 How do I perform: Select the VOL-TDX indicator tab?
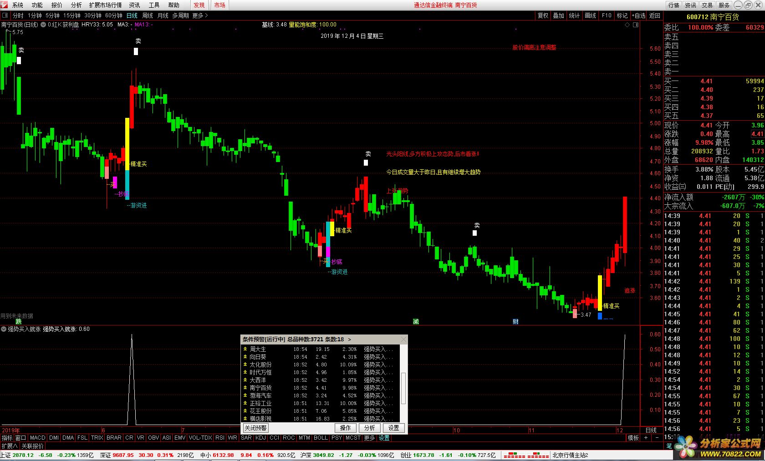pyautogui.click(x=200, y=438)
